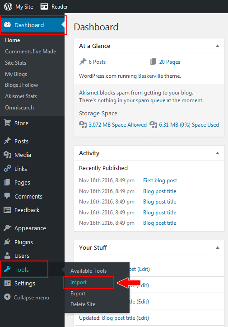
Task: Open Plugins via the plug icon
Action: 7,242
